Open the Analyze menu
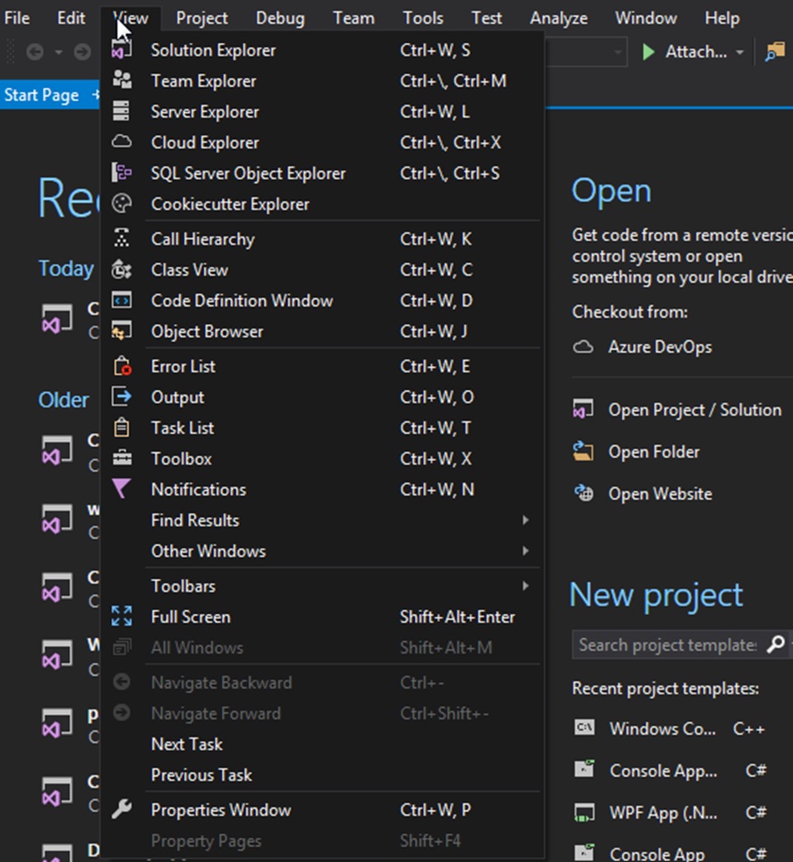Screen dimensions: 793x862 [559, 18]
